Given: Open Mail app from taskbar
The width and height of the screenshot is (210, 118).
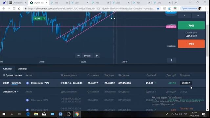Looking at the screenshot, I should (x=44, y=114).
